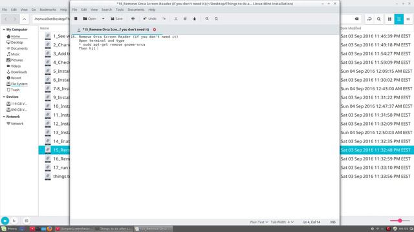Click the Open file button in editor toolbar
Screen dimensions: 414x232
point(90,19)
